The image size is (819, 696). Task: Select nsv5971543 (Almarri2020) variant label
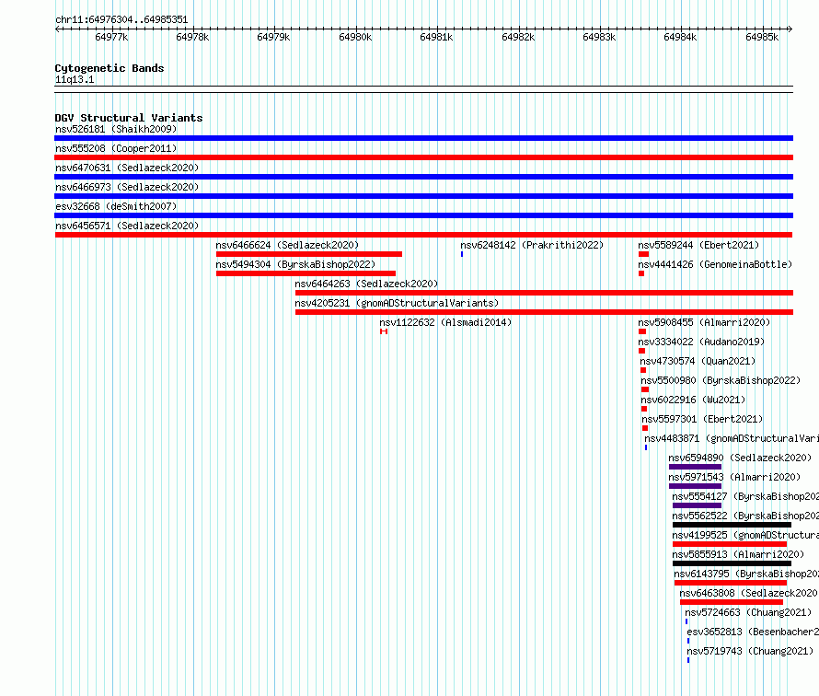click(x=734, y=477)
